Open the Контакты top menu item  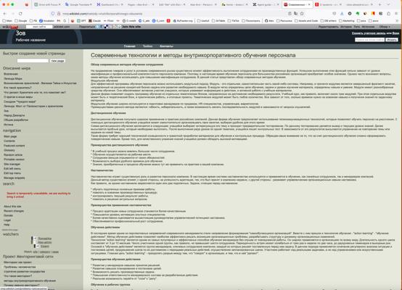point(166,46)
